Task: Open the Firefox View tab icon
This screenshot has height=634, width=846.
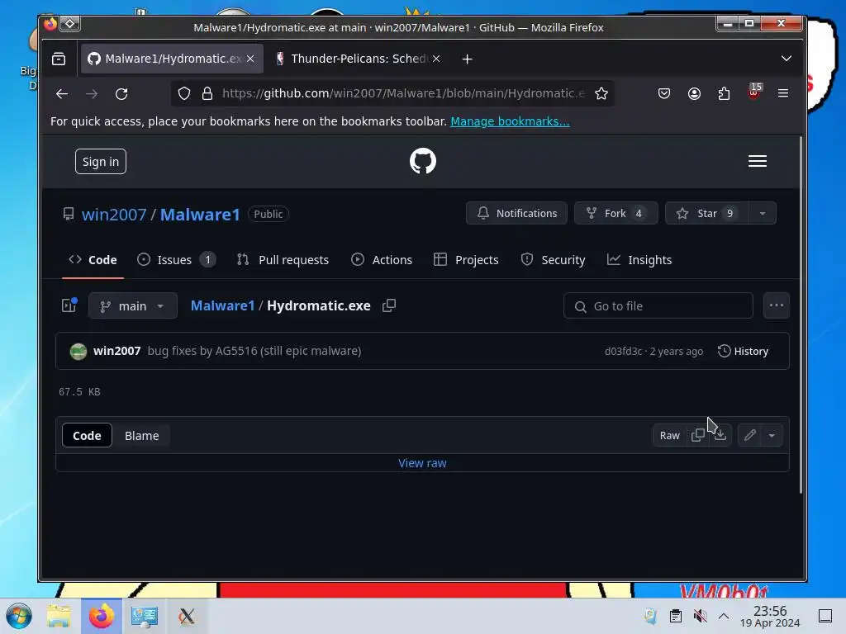Action: point(59,59)
